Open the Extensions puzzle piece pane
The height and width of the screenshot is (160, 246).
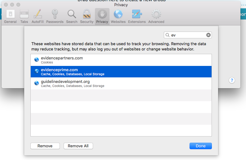(x=137, y=16)
